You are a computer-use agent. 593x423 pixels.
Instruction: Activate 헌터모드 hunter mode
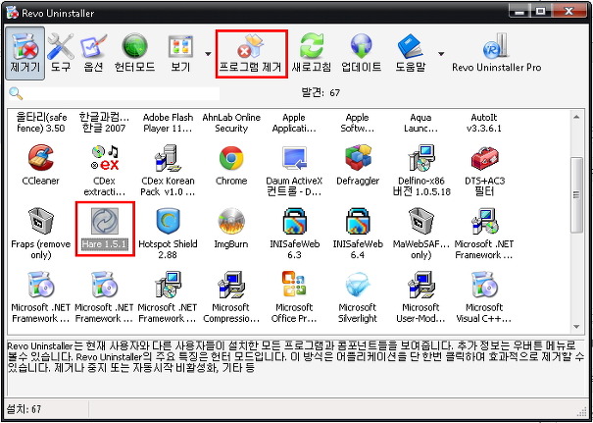click(134, 53)
